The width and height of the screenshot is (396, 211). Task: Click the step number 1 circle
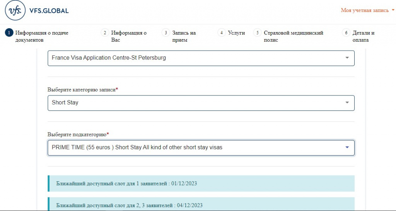click(9, 33)
